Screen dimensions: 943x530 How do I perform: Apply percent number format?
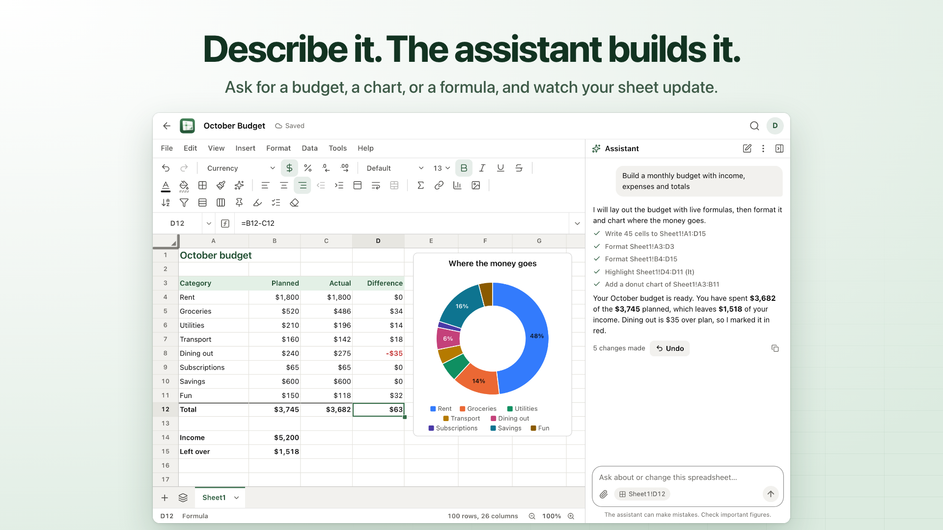click(x=308, y=168)
